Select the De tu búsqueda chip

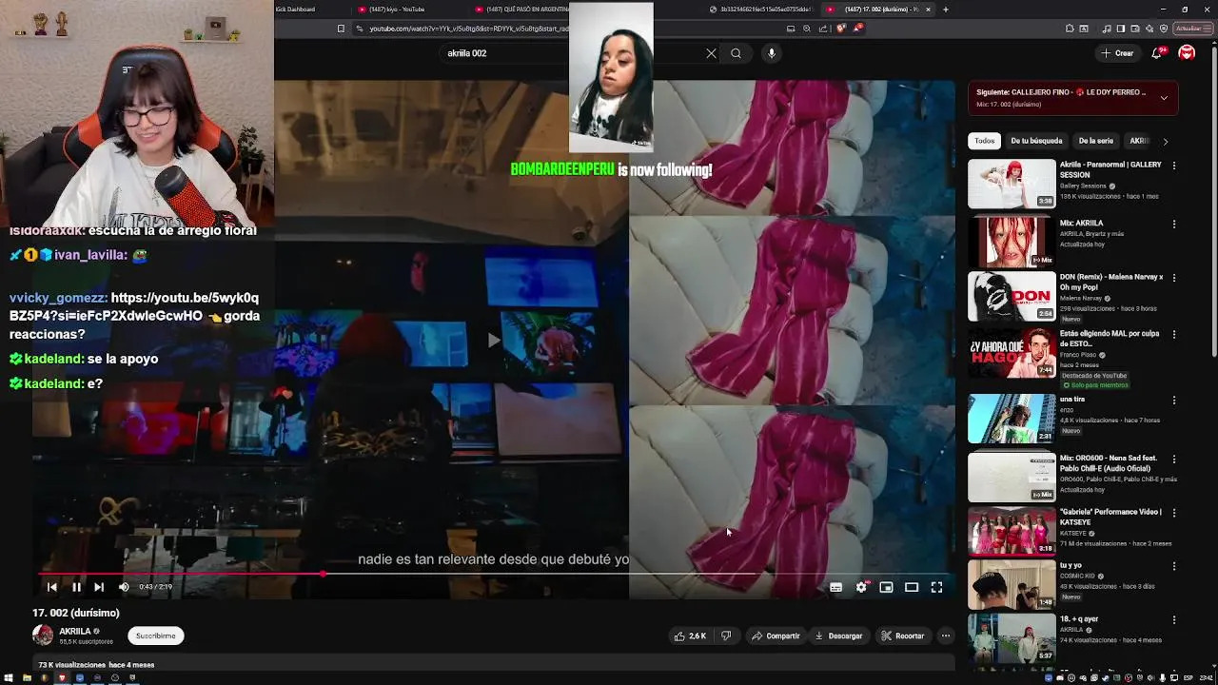pos(1036,141)
